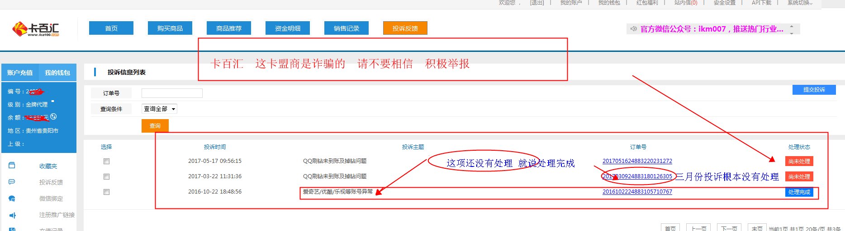845x231 pixels.
Task: Open the 红包福利 link
Action: (647, 3)
